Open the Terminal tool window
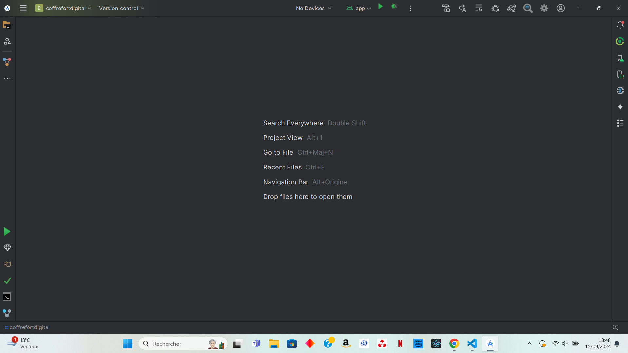628x353 pixels. pos(7,297)
